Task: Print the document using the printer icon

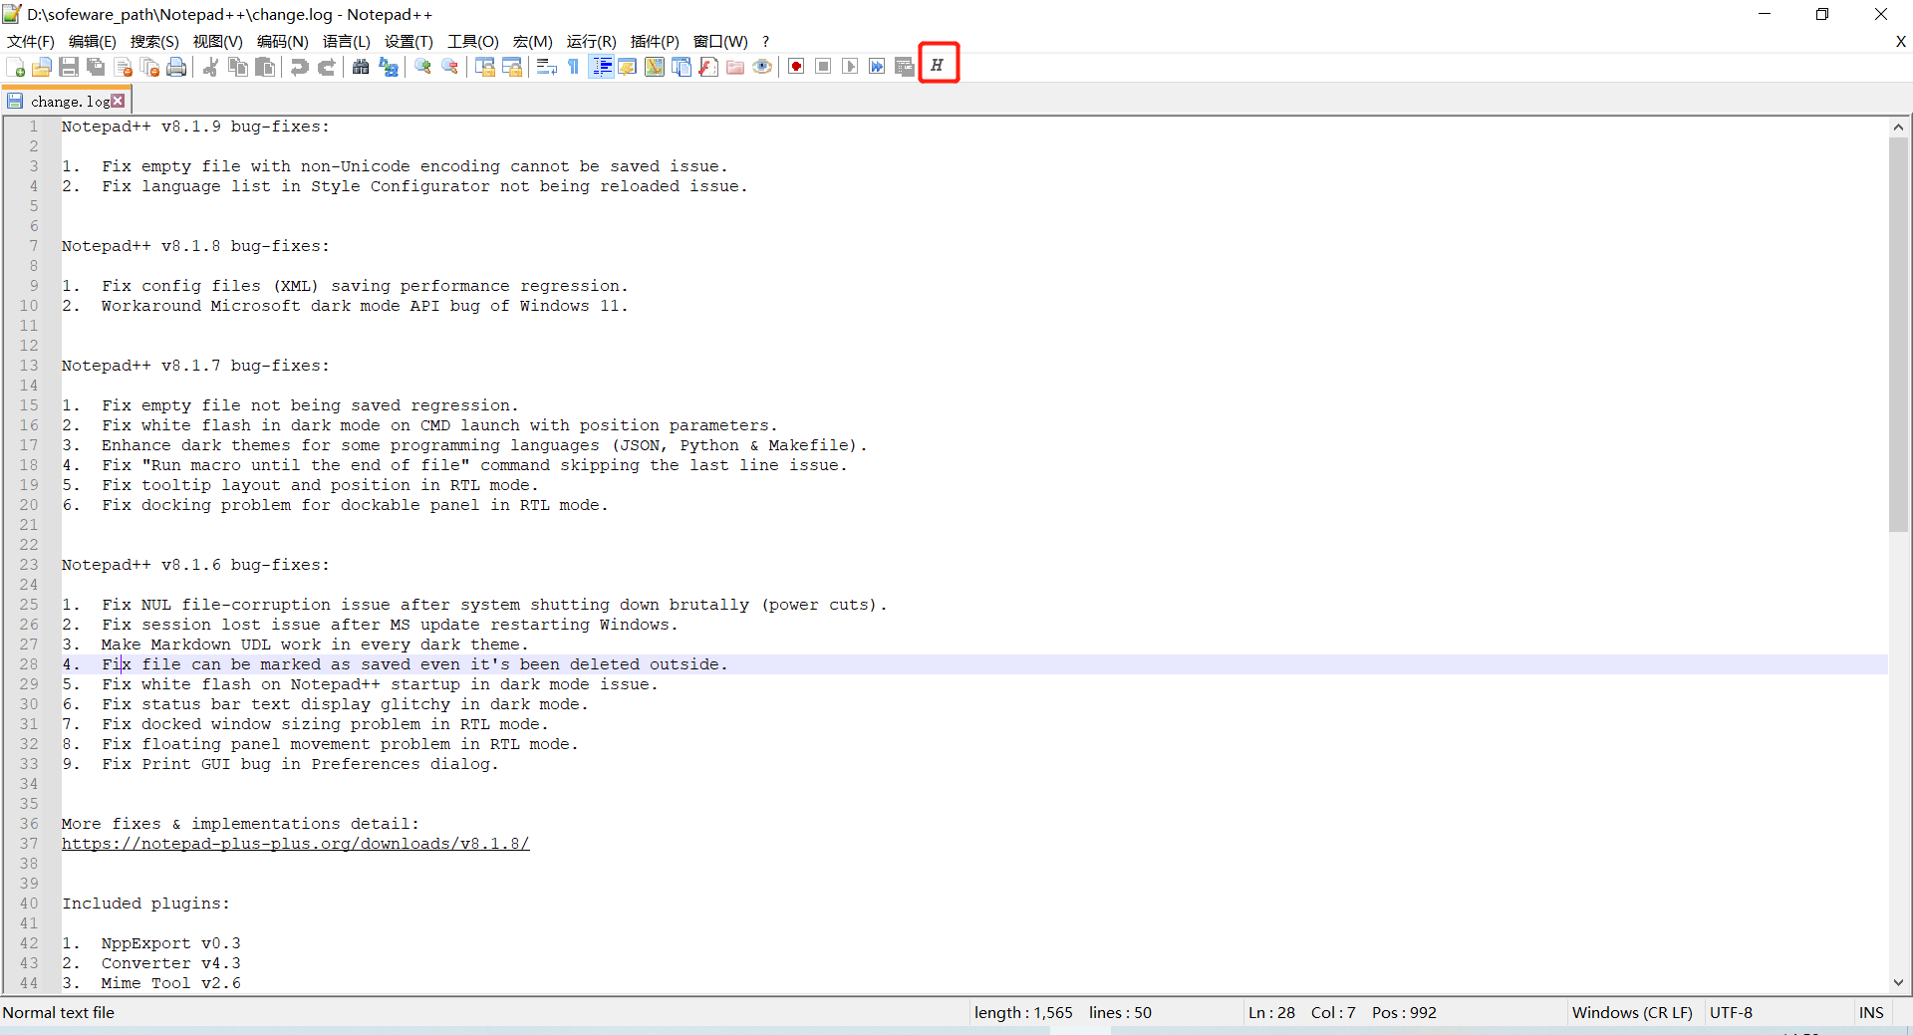Action: click(177, 67)
